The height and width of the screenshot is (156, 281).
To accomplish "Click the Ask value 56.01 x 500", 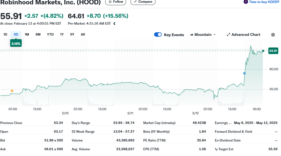I will click(54, 149).
